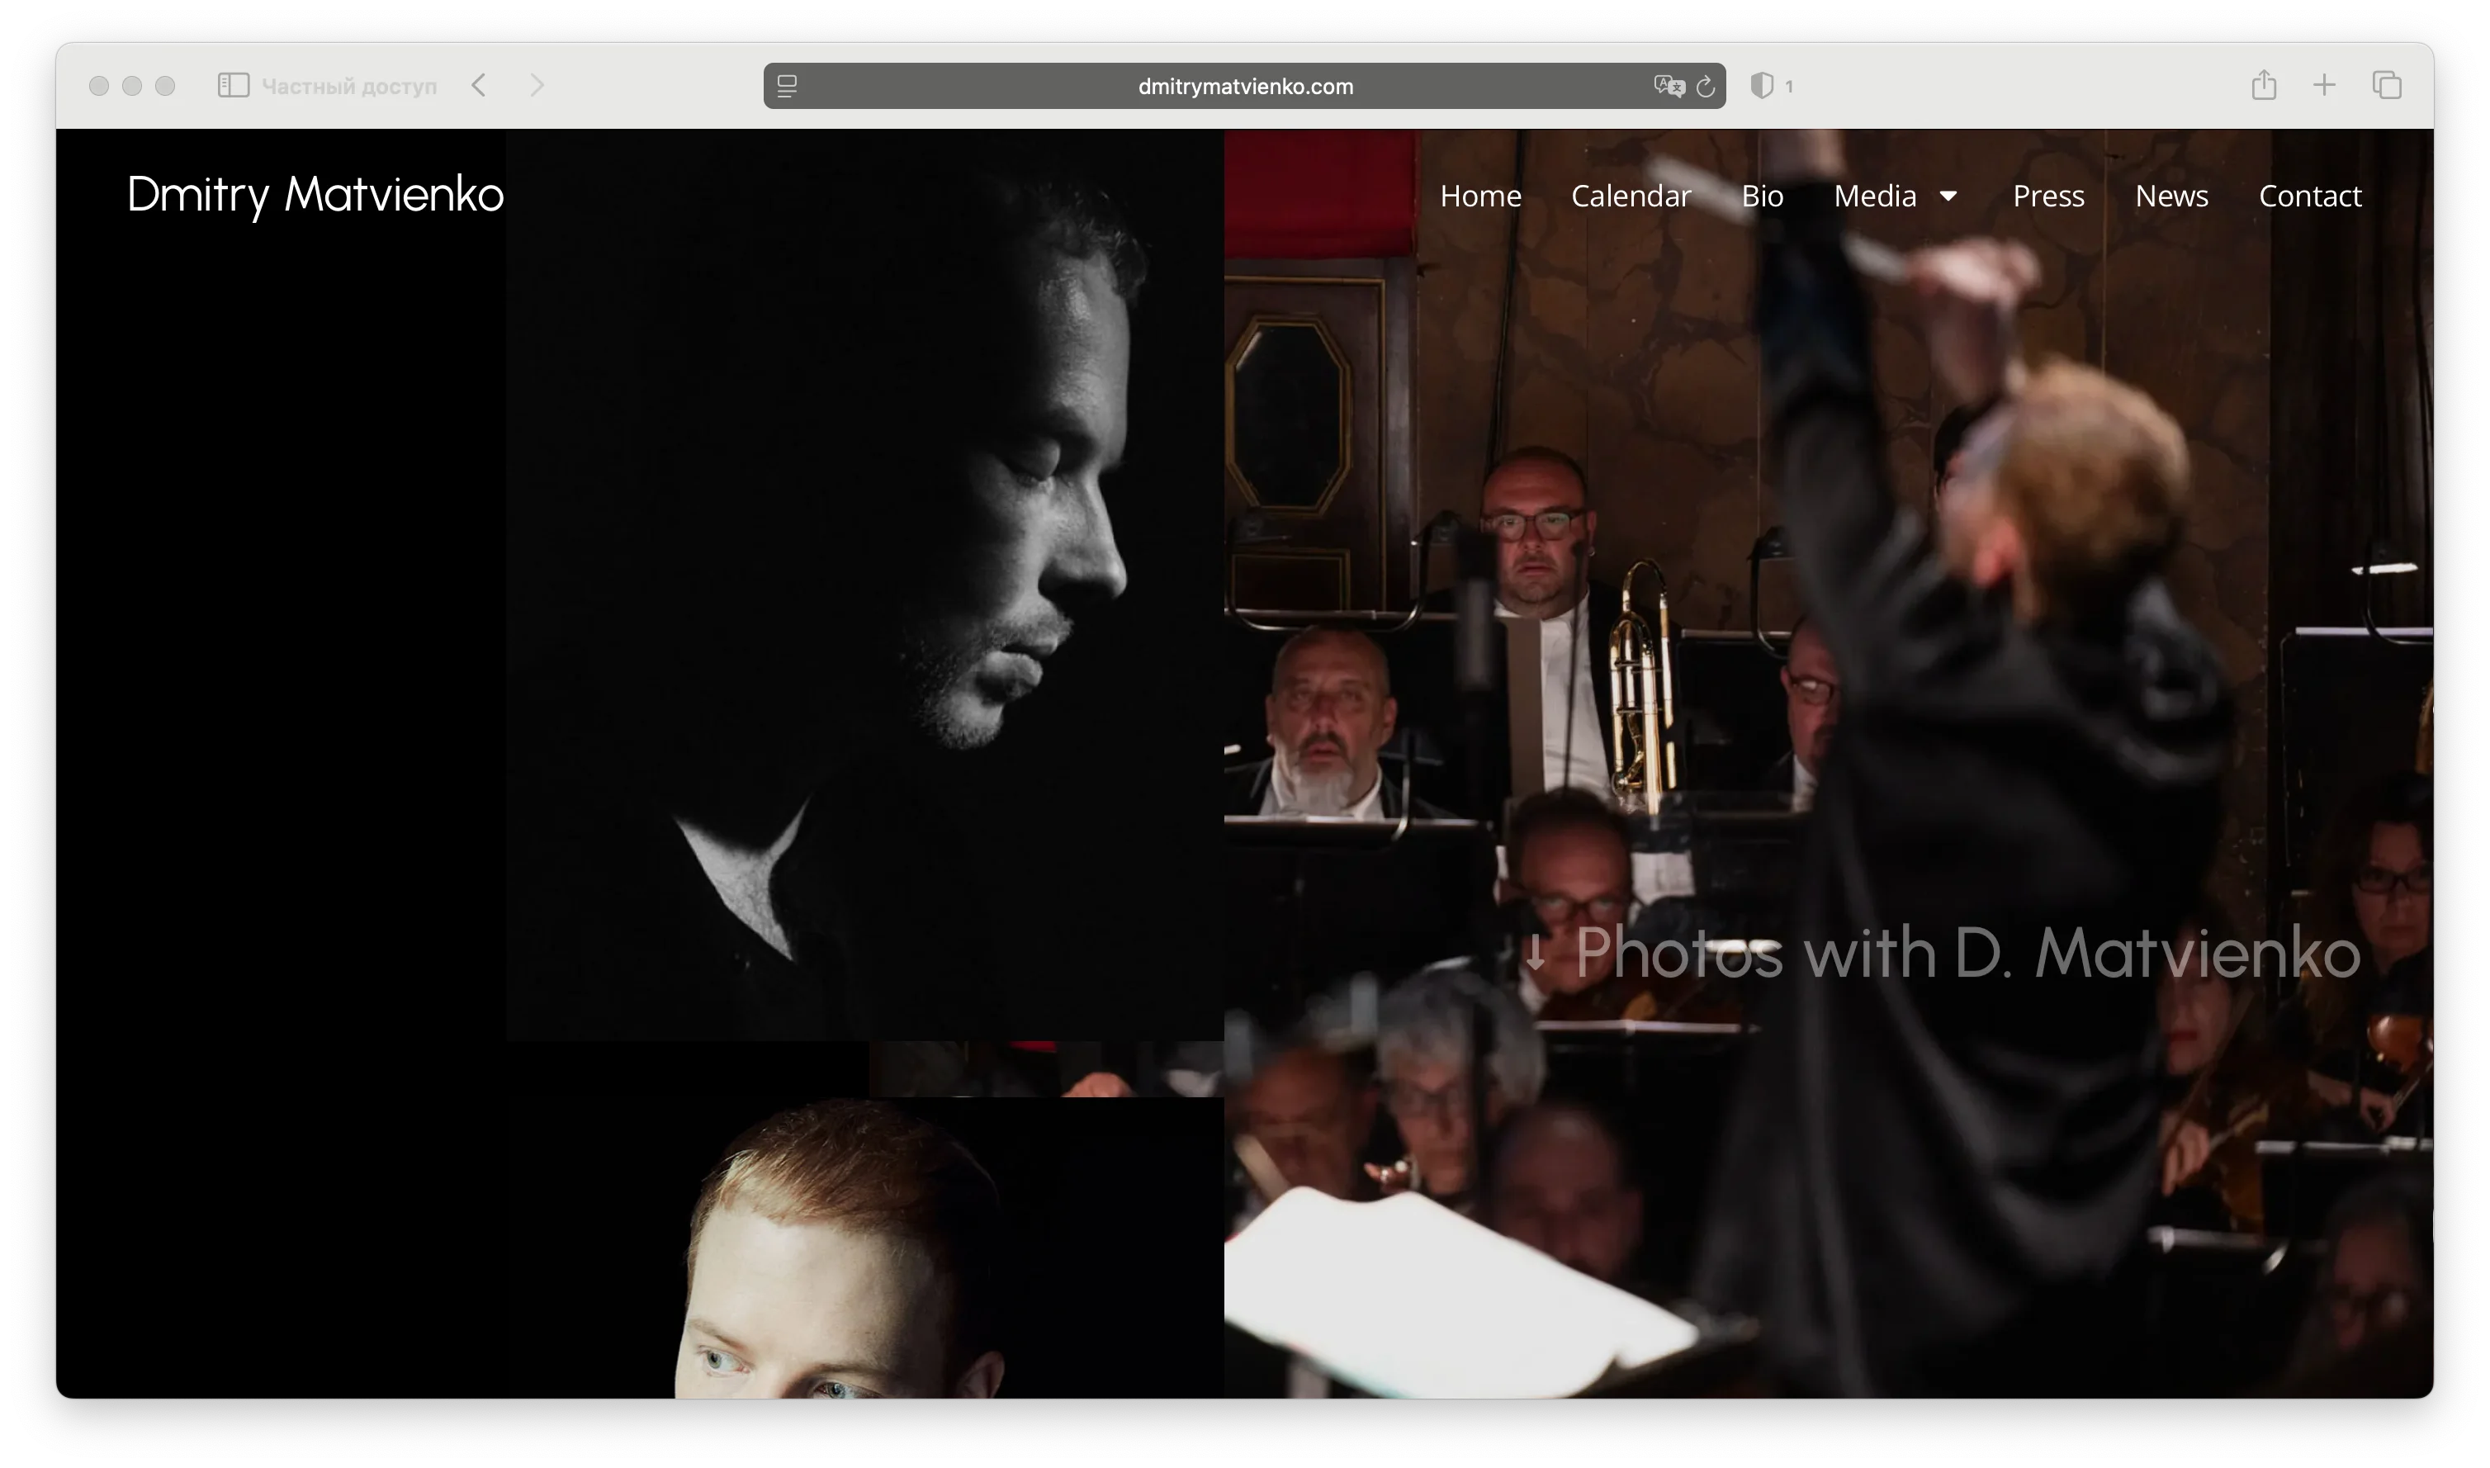The width and height of the screenshot is (2490, 1468).
Task: Expand the Media dropdown arrow
Action: point(1948,196)
